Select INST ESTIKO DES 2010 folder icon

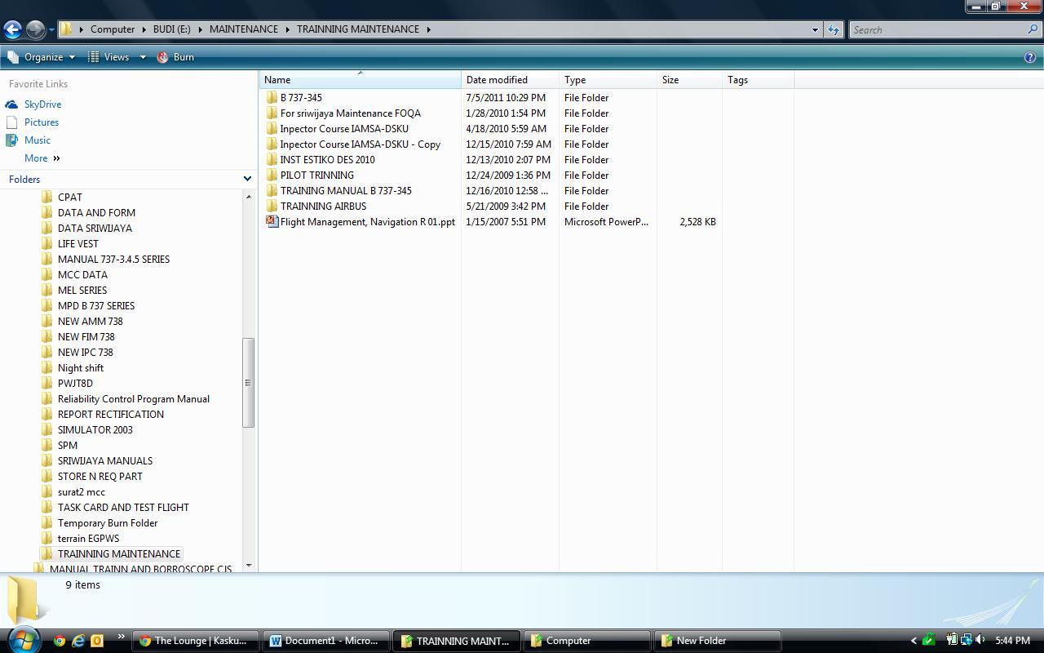point(272,160)
